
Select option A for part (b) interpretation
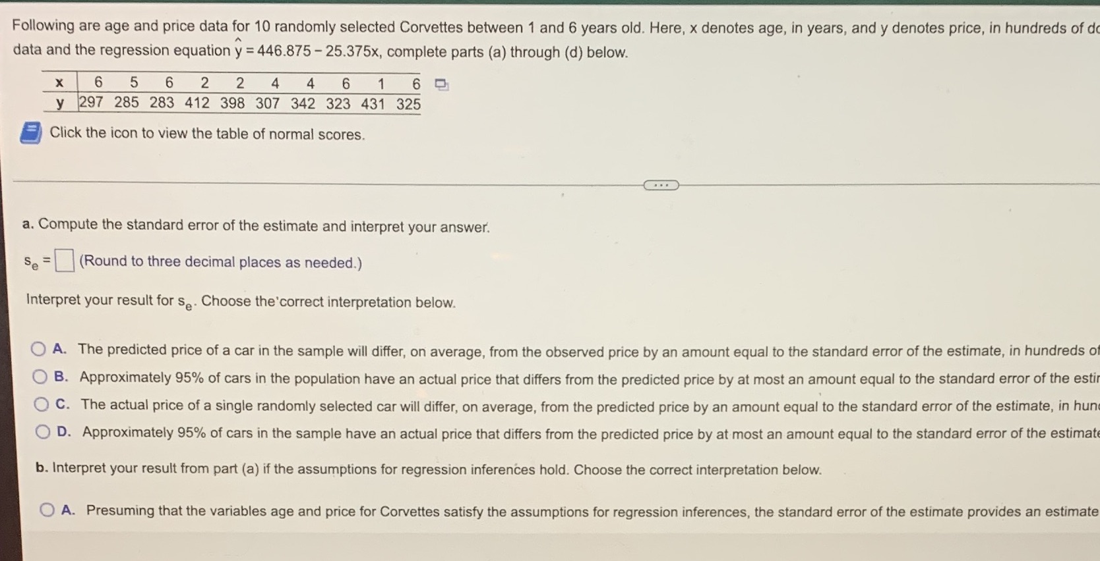[47, 509]
